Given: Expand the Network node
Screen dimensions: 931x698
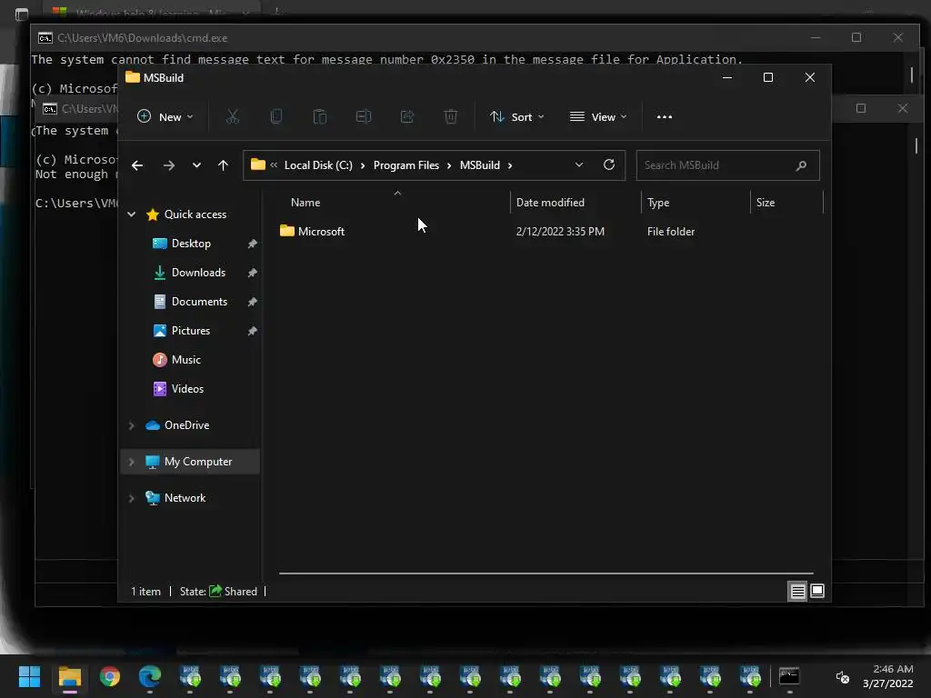Looking at the screenshot, I should click(x=132, y=498).
